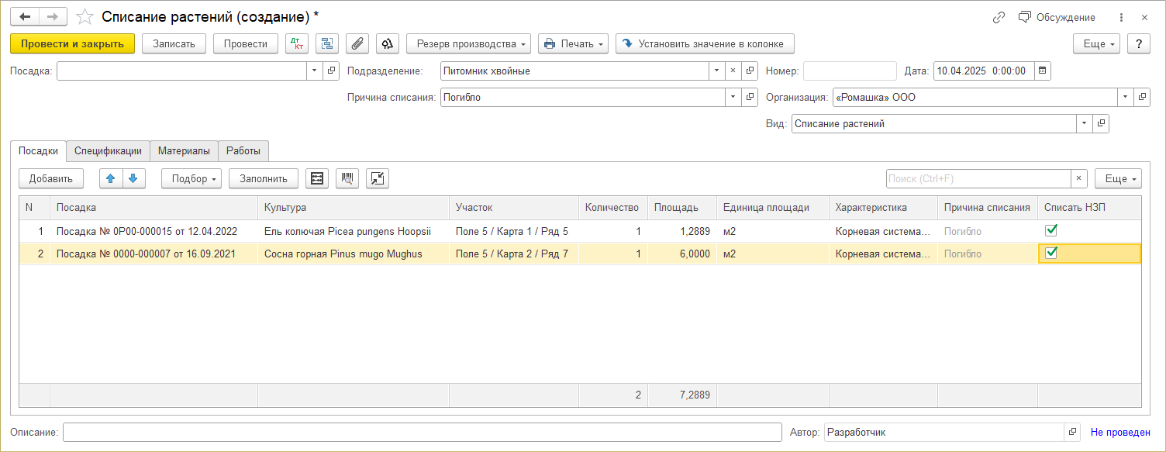Open the Организация dropdown list
The height and width of the screenshot is (452, 1166).
[1124, 98]
